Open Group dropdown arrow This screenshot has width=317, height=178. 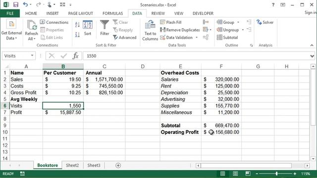pyautogui.click(x=238, y=22)
